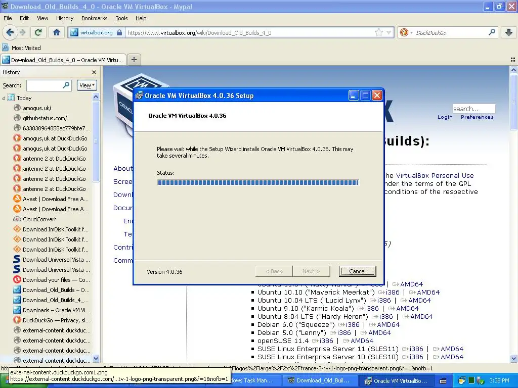
Task: Click the Login link on the page
Action: 445,117
